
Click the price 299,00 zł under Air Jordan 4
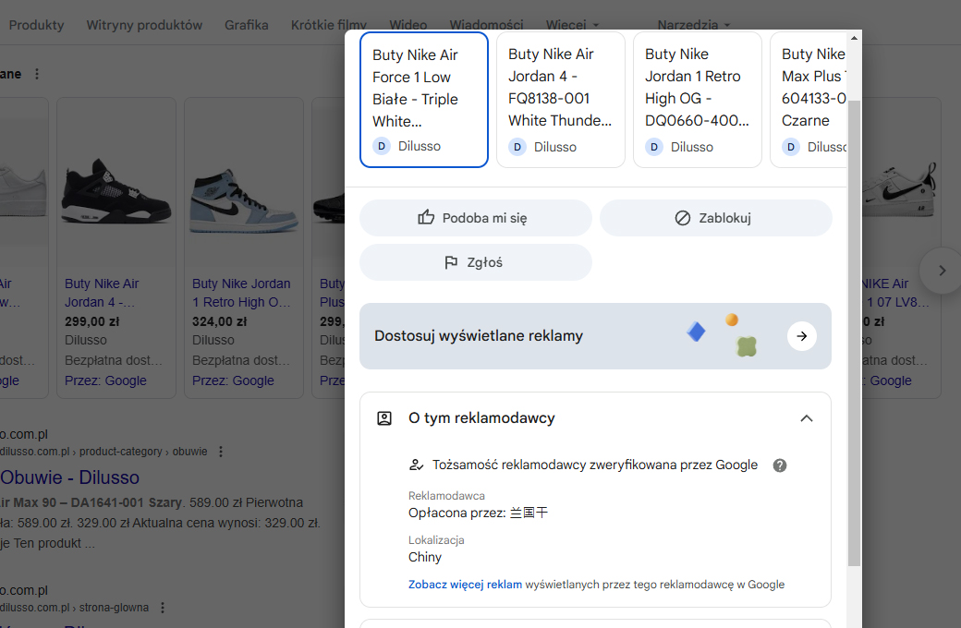click(91, 321)
